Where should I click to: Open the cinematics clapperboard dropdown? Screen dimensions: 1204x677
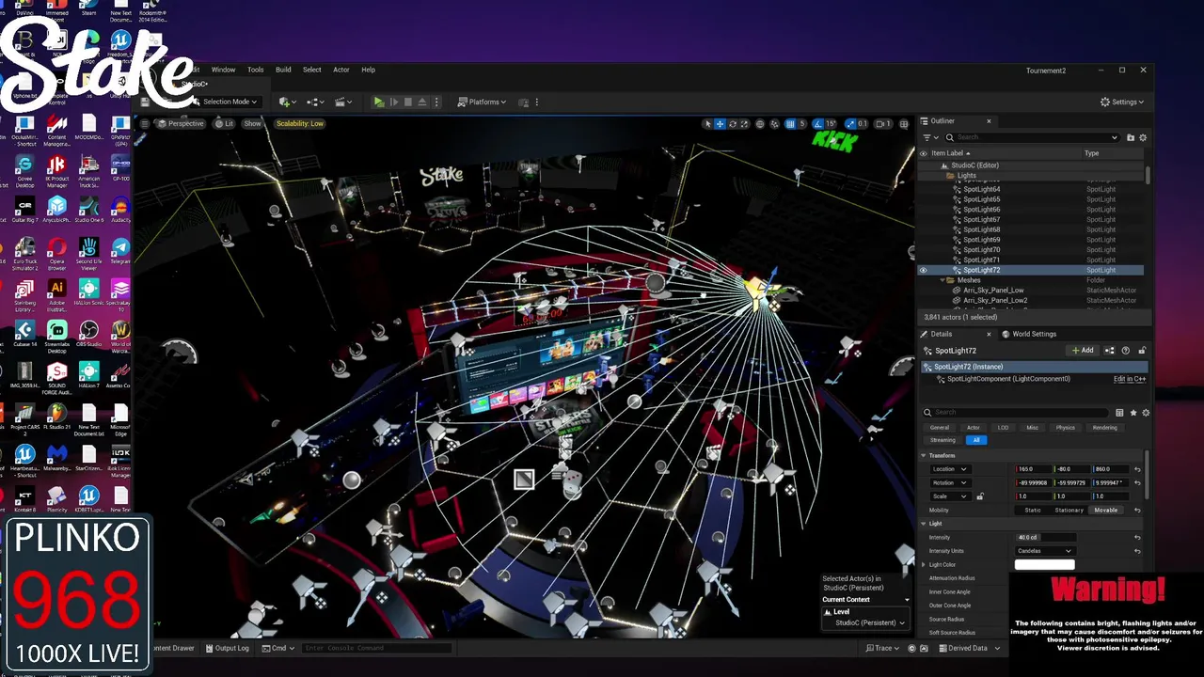point(342,102)
